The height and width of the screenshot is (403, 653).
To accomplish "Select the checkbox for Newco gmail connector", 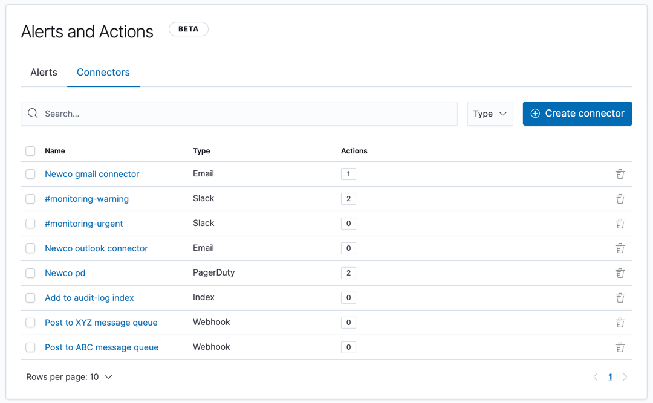I will [30, 173].
